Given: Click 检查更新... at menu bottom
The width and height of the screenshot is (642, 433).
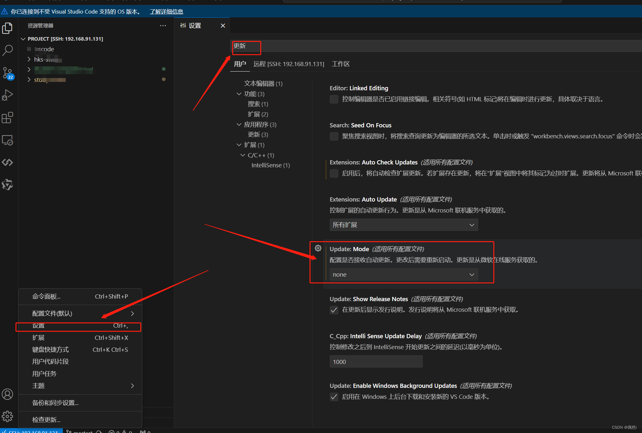Looking at the screenshot, I should click(46, 419).
